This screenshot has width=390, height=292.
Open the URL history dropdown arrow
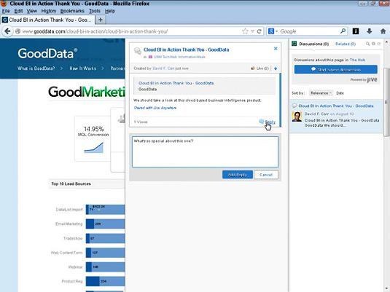pyautogui.click(x=252, y=31)
